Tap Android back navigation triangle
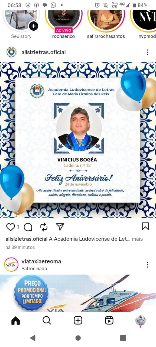This screenshot has height=347, width=156. click(33, 338)
